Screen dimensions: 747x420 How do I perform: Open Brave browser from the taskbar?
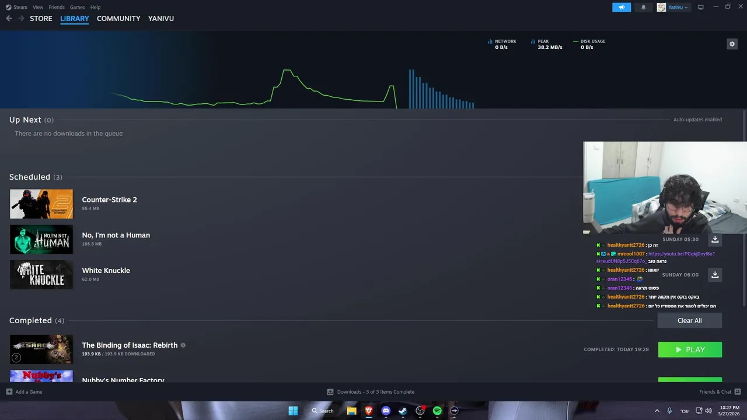(x=368, y=411)
